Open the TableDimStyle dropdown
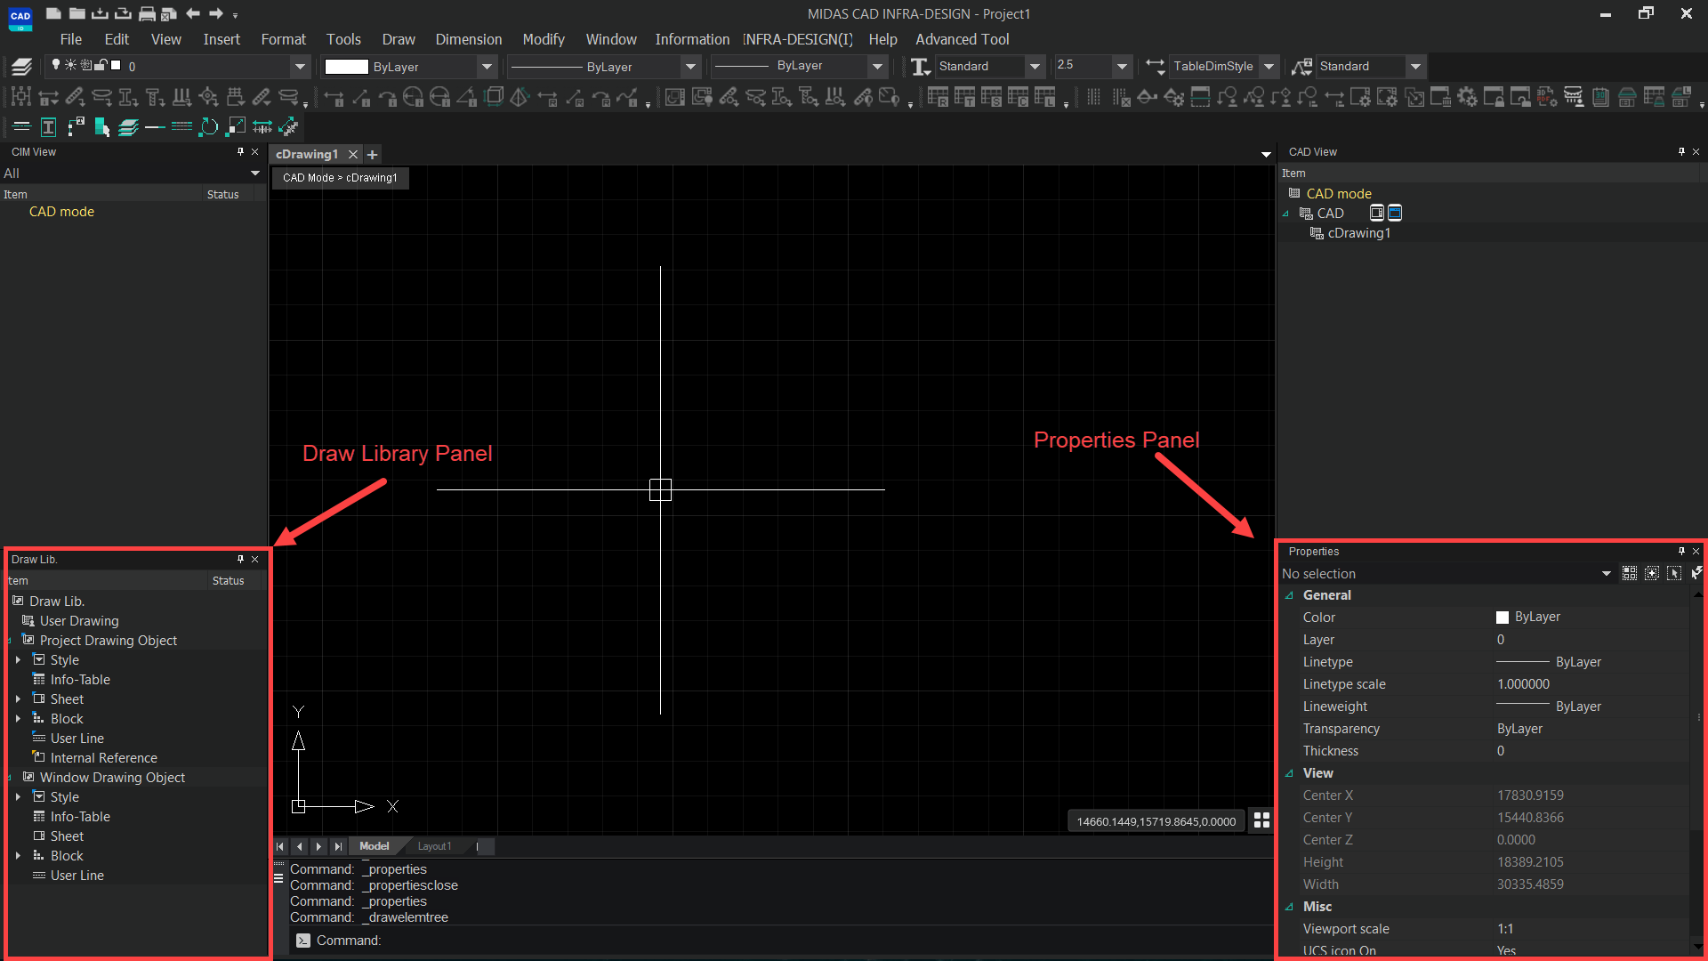Viewport: 1708px width, 961px height. point(1269,67)
